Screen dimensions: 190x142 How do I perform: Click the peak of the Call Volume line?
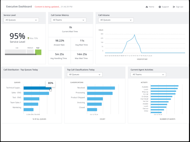point(134,35)
